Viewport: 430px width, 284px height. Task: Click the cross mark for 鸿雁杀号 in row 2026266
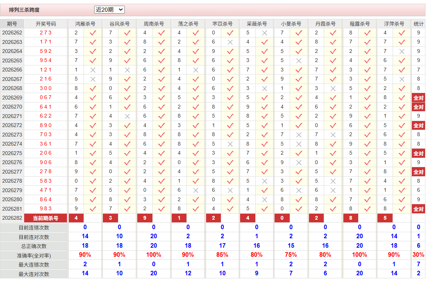coord(93,70)
